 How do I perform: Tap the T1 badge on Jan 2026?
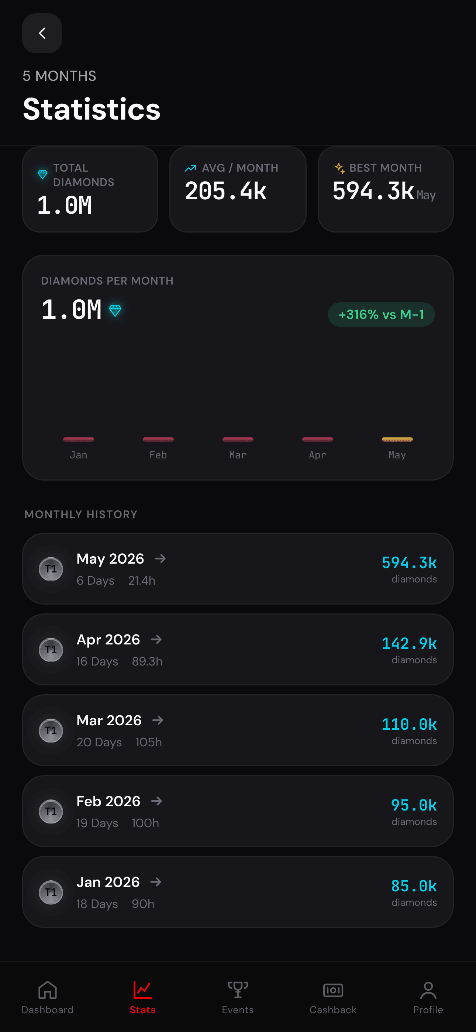(51, 892)
